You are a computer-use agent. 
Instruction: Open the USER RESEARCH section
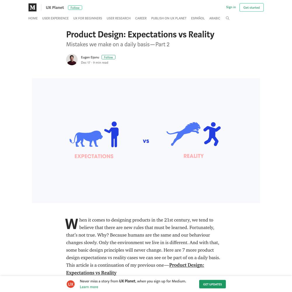119,18
